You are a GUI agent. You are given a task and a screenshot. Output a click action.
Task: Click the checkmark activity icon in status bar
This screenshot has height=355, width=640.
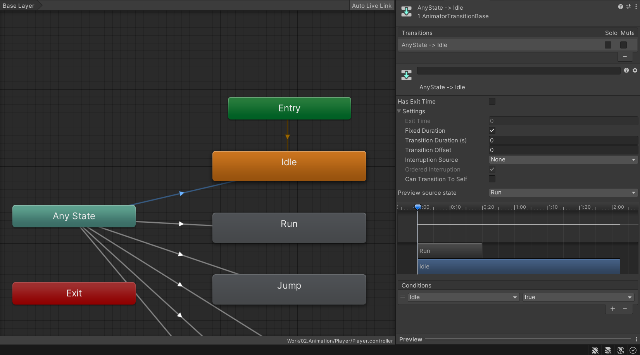pos(633,350)
